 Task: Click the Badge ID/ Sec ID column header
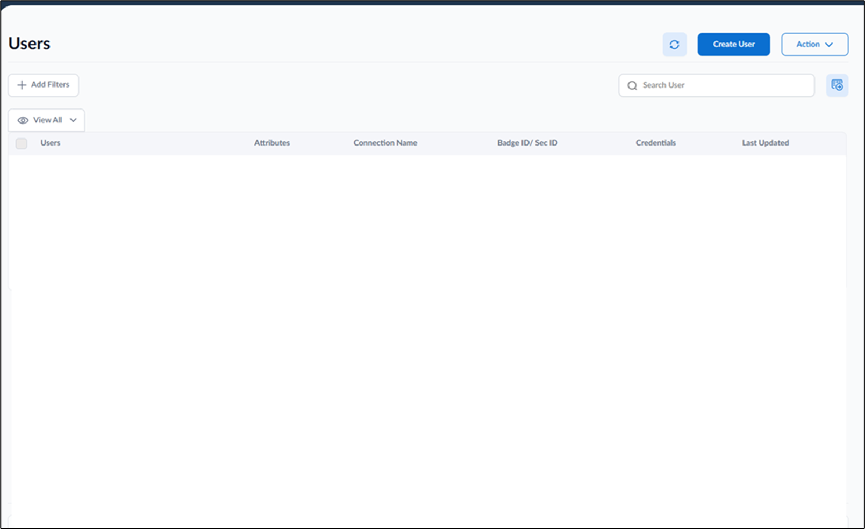pyautogui.click(x=527, y=143)
